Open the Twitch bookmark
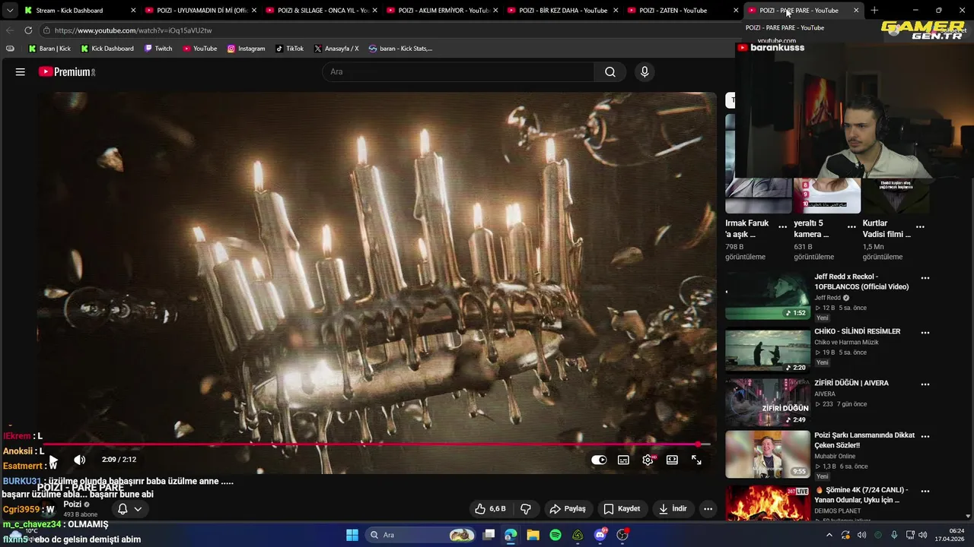 coord(158,49)
